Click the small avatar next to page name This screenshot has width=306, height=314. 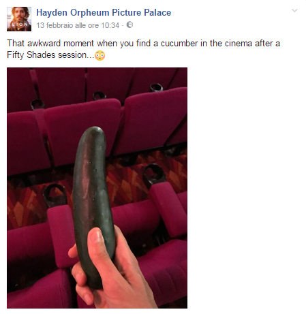[19, 19]
